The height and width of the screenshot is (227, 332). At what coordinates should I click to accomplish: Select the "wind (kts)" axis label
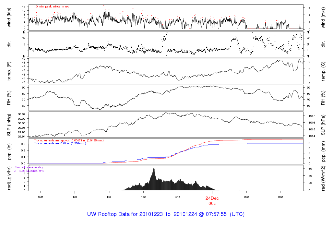pyautogui.click(x=10, y=17)
